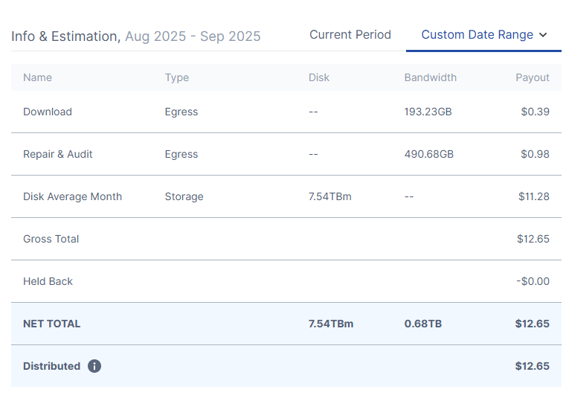The height and width of the screenshot is (401, 569).
Task: Click the Type column header
Action: [x=177, y=77]
